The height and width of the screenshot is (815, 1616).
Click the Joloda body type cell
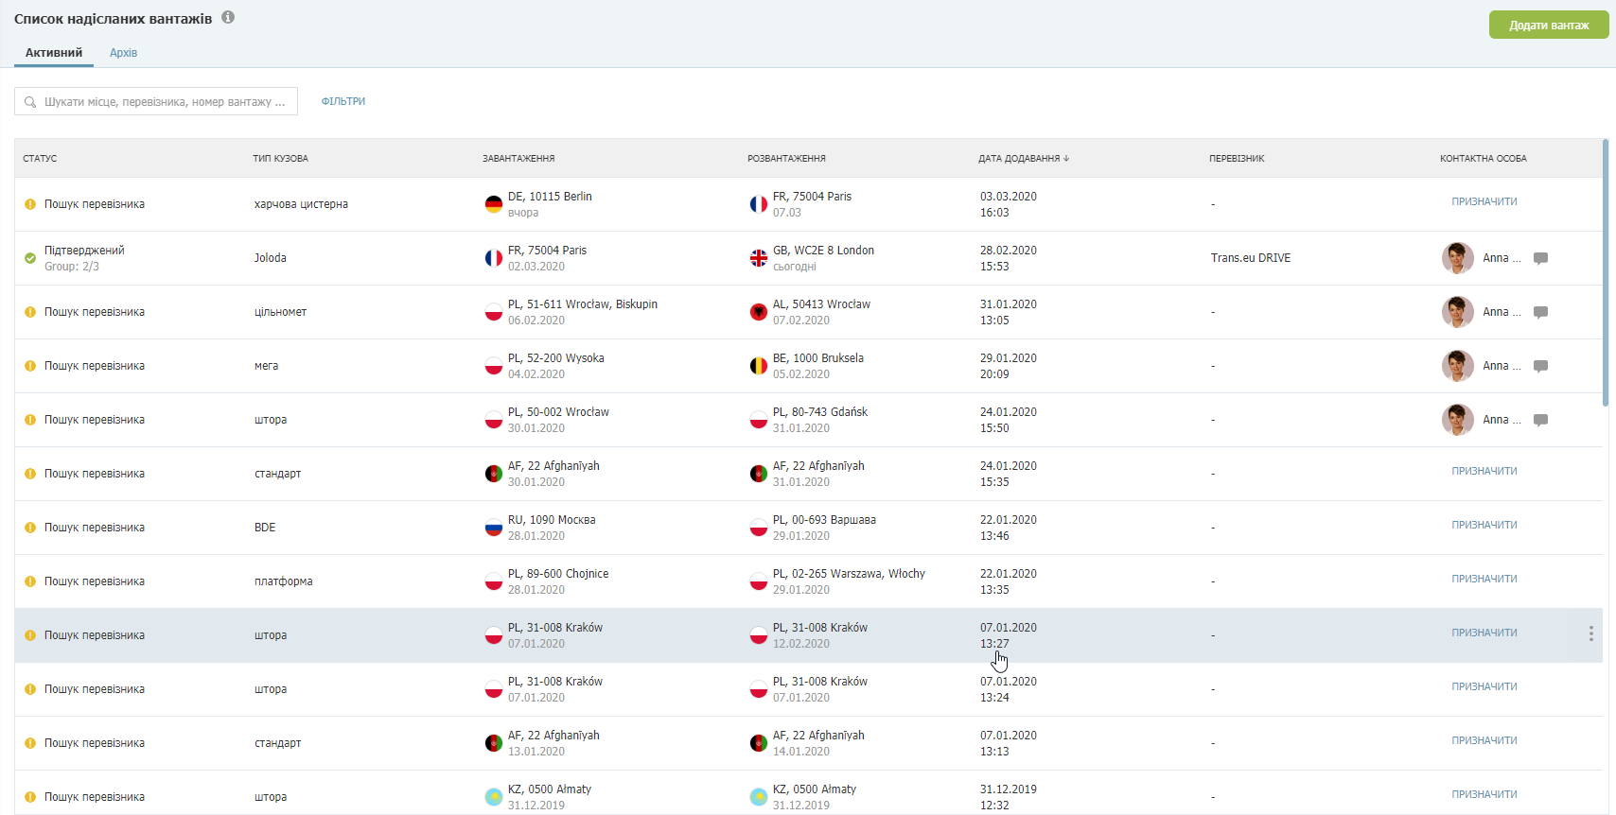[x=271, y=258]
